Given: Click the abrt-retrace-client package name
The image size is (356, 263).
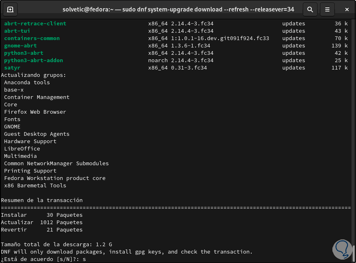Looking at the screenshot, I should 35,24.
